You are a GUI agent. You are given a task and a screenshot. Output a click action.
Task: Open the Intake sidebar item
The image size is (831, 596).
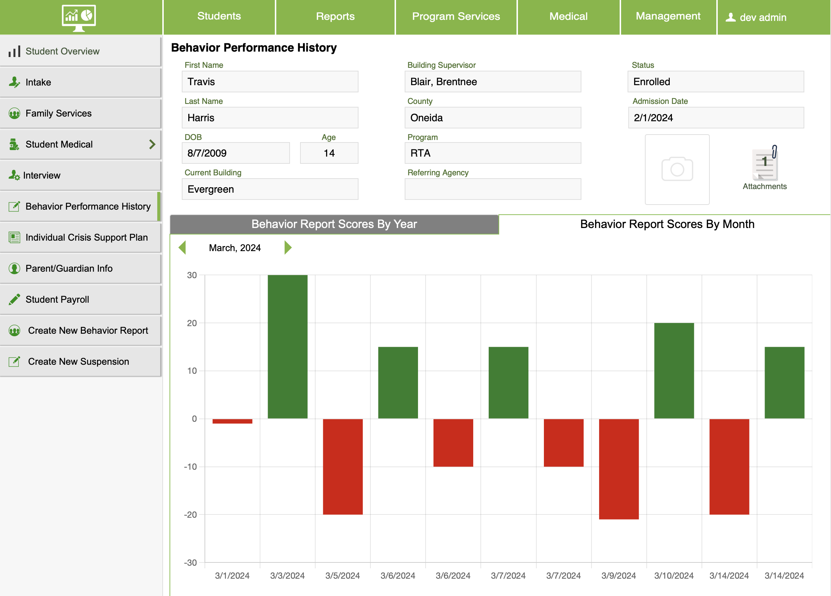coord(80,82)
